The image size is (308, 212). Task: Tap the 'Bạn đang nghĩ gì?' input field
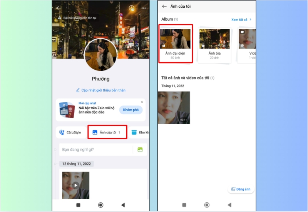(x=94, y=149)
